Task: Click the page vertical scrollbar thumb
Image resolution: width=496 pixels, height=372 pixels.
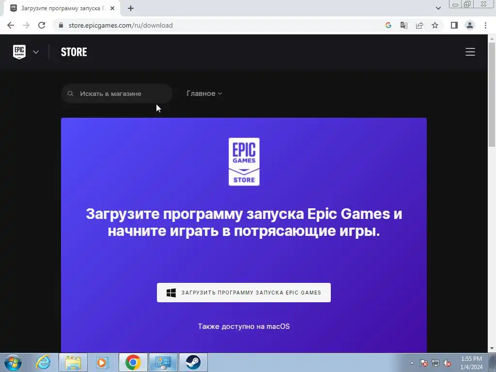Action: 492,94
